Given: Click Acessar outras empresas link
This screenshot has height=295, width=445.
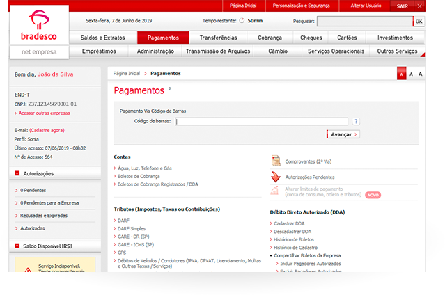Looking at the screenshot, I should tap(43, 113).
